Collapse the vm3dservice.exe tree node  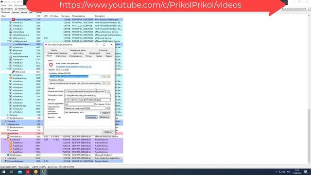click(8, 41)
